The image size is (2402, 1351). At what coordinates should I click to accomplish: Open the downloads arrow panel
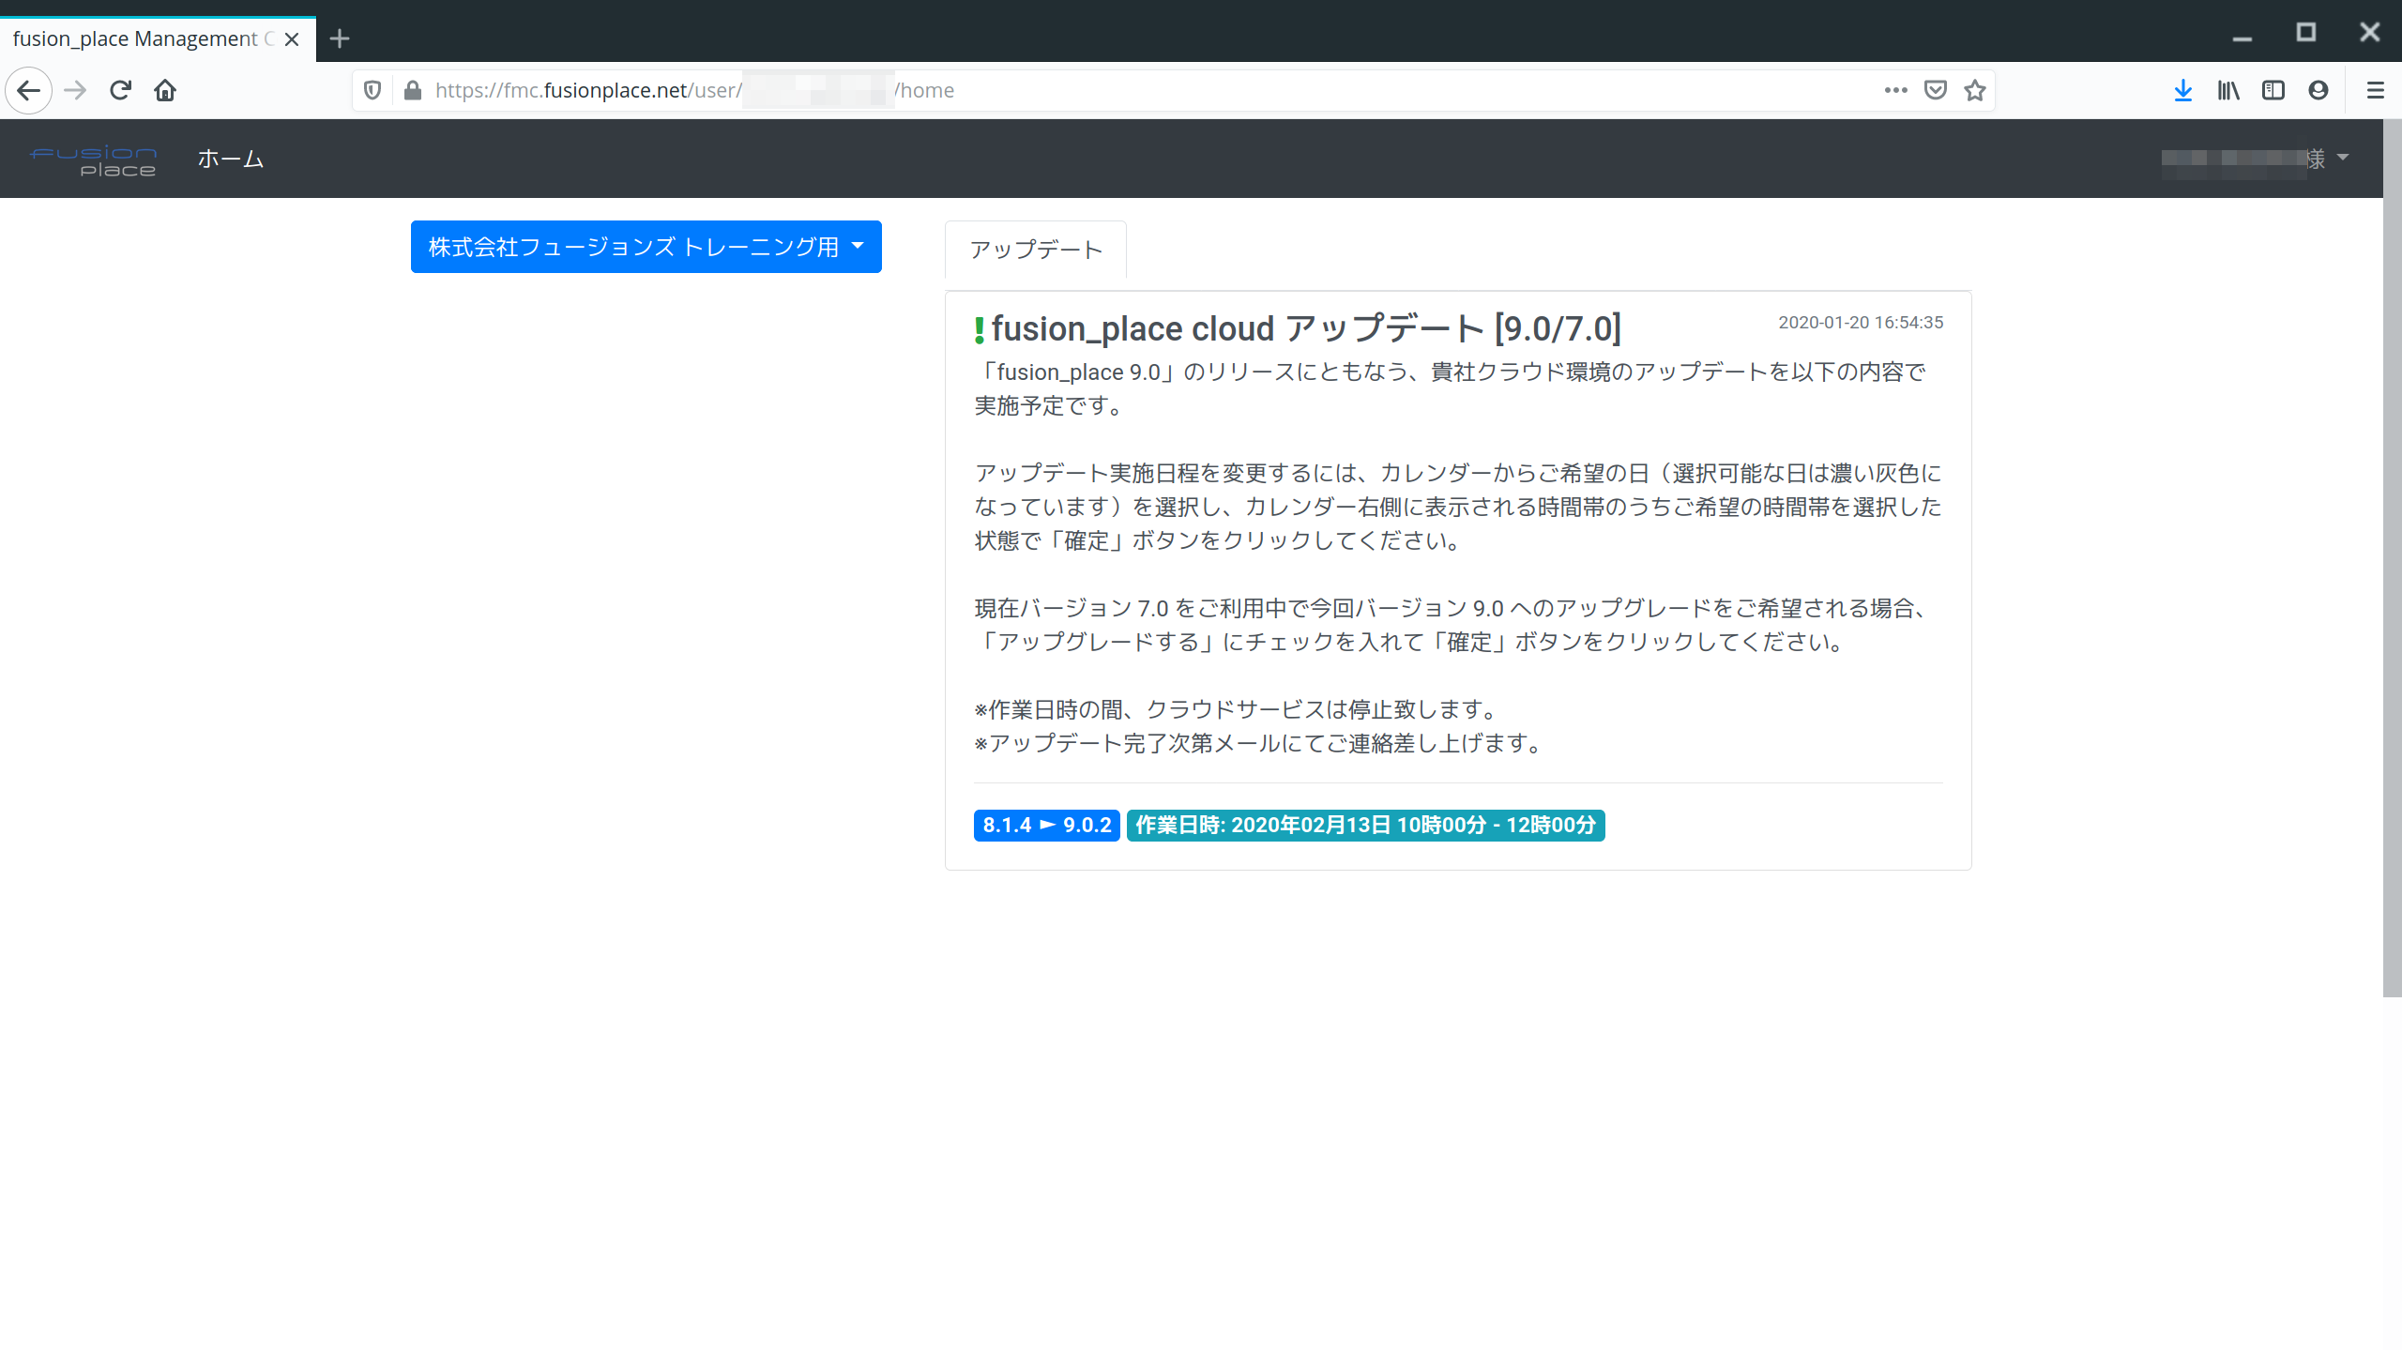pyautogui.click(x=2183, y=90)
